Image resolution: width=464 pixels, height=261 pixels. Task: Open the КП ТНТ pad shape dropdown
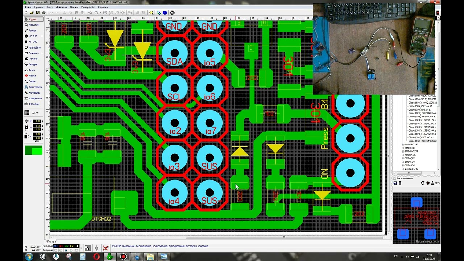[x=42, y=36]
